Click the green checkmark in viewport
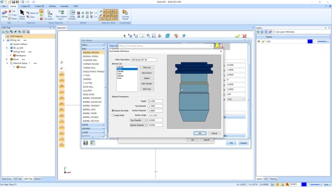 click(238, 36)
